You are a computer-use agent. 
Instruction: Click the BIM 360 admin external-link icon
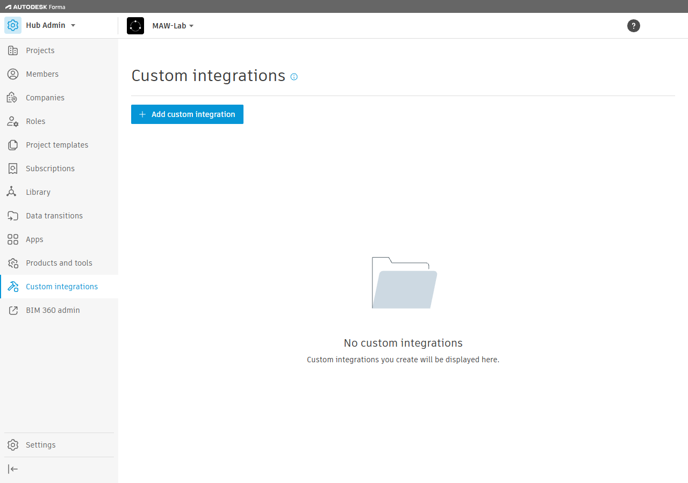click(13, 310)
